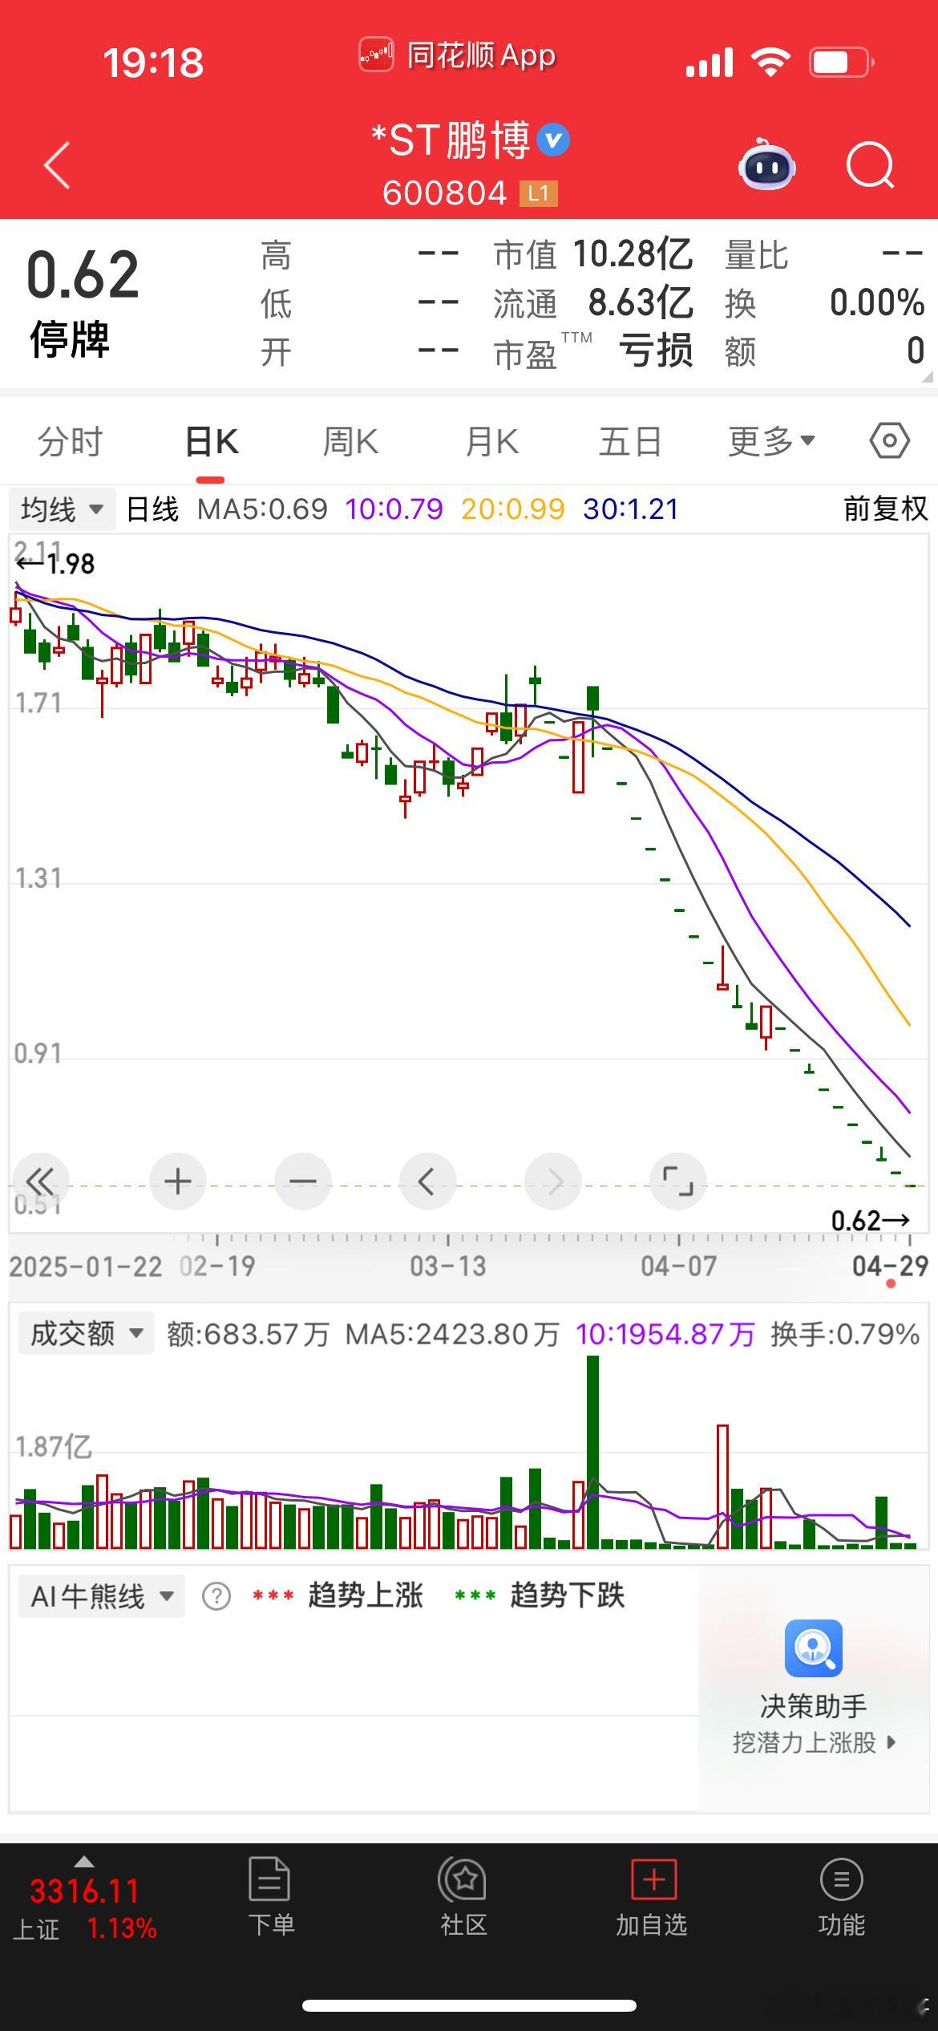The image size is (938, 2031).
Task: Zoom out chart with minus button
Action: [x=303, y=1182]
